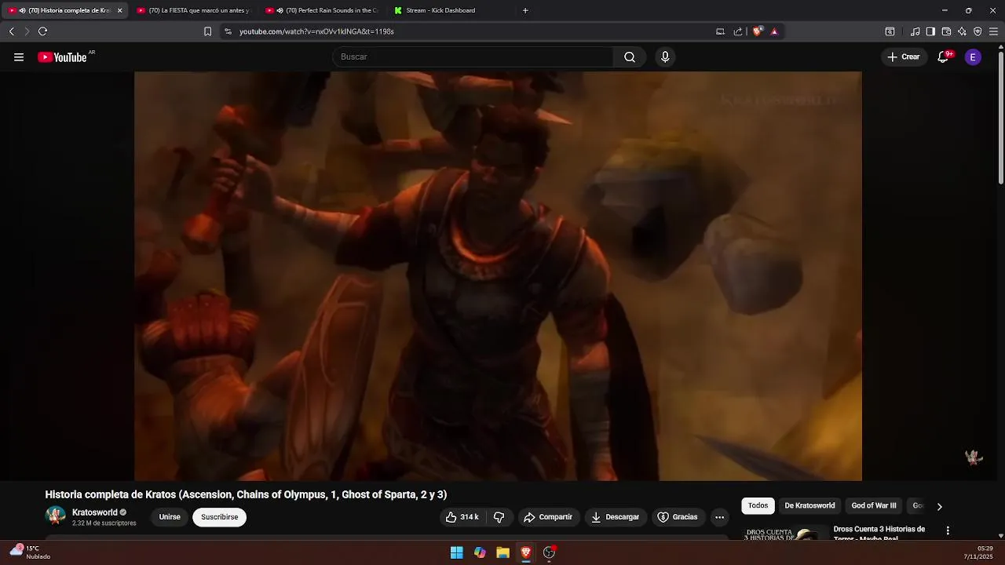The image size is (1005, 565).
Task: Focus the Buscar search field
Action: (x=473, y=57)
